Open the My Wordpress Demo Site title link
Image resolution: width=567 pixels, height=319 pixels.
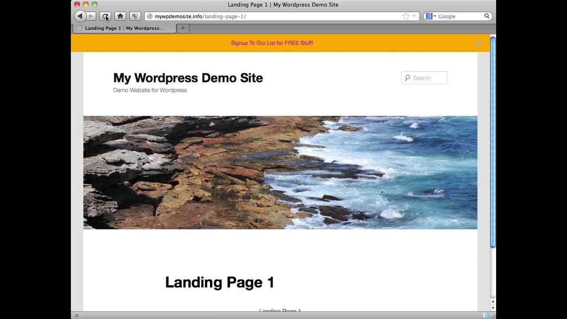(x=188, y=78)
